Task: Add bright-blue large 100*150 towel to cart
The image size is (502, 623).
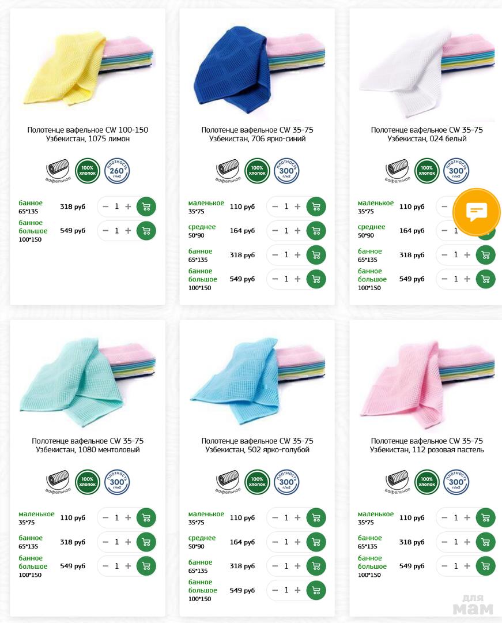Action: pos(316,279)
